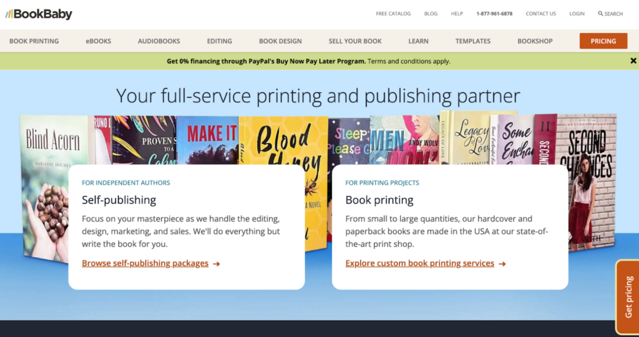Screen dimensions: 639x337
Task: Open the Book Design menu
Action: click(x=280, y=41)
